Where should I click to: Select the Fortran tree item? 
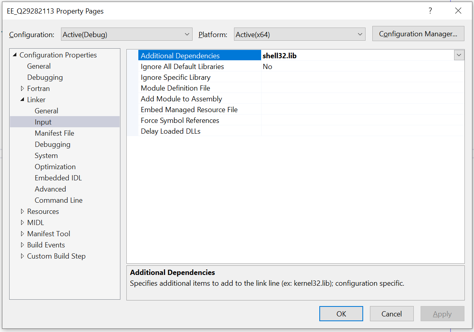38,88
